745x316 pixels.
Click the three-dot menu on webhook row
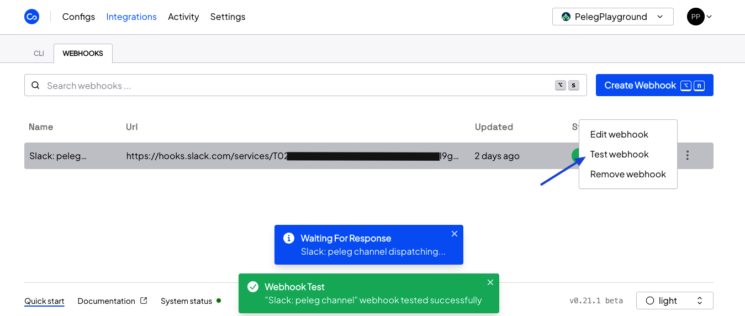point(687,156)
